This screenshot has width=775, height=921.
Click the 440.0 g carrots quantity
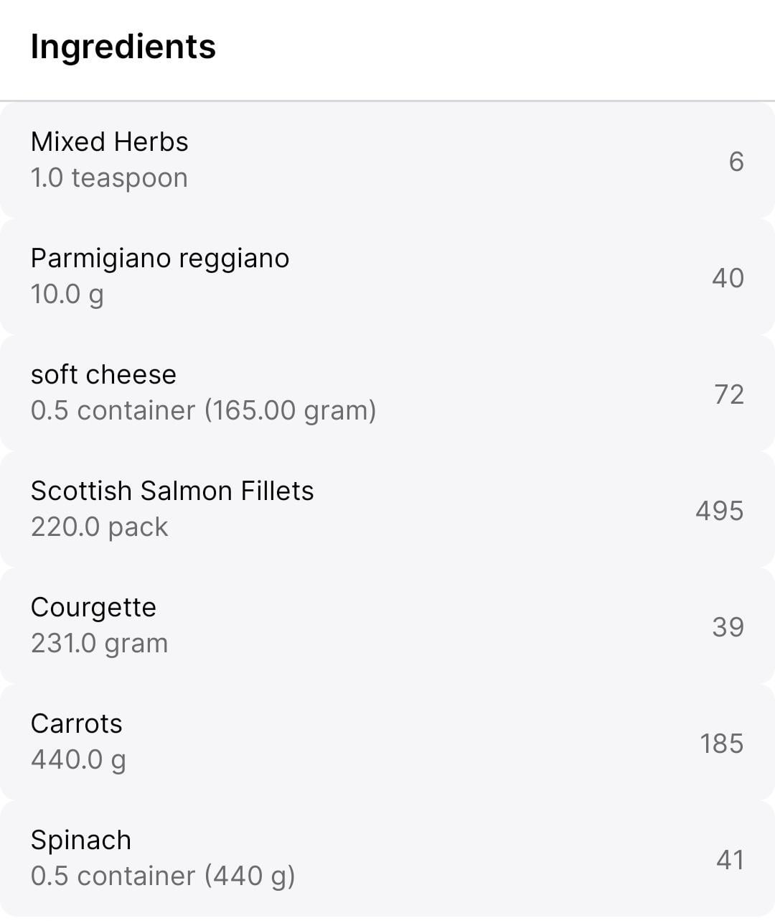78,760
